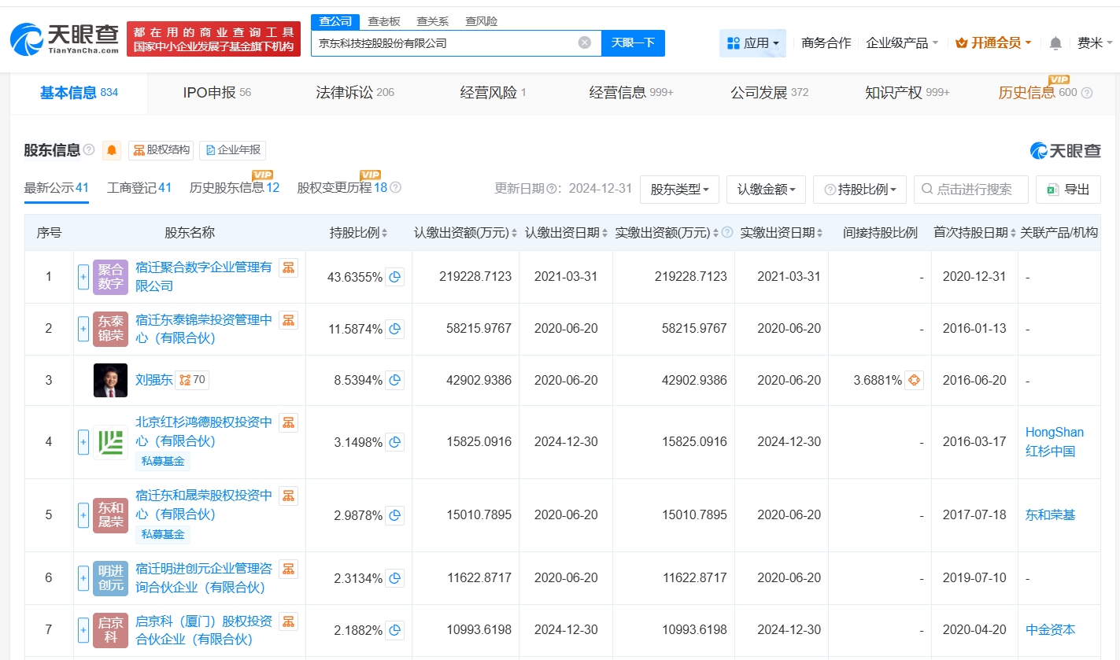Click pie chart icon next to 43.6355%
Screen dimensions: 1120x660
395,277
